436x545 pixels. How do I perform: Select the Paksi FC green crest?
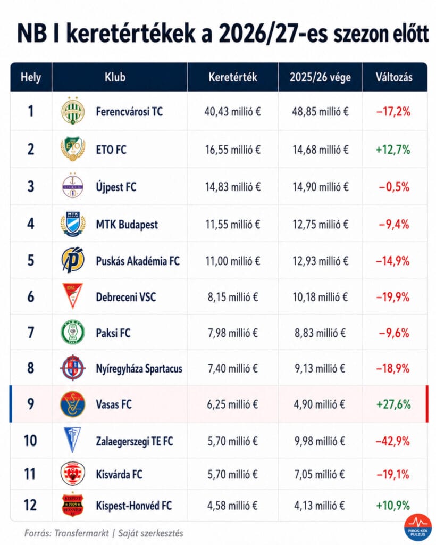tap(73, 332)
